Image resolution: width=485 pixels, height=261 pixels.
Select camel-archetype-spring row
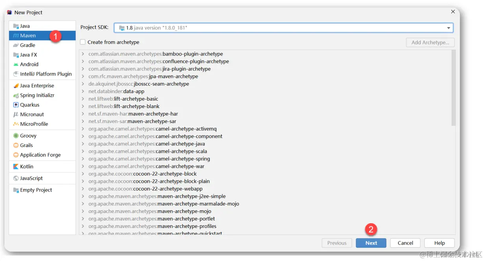pos(265,159)
